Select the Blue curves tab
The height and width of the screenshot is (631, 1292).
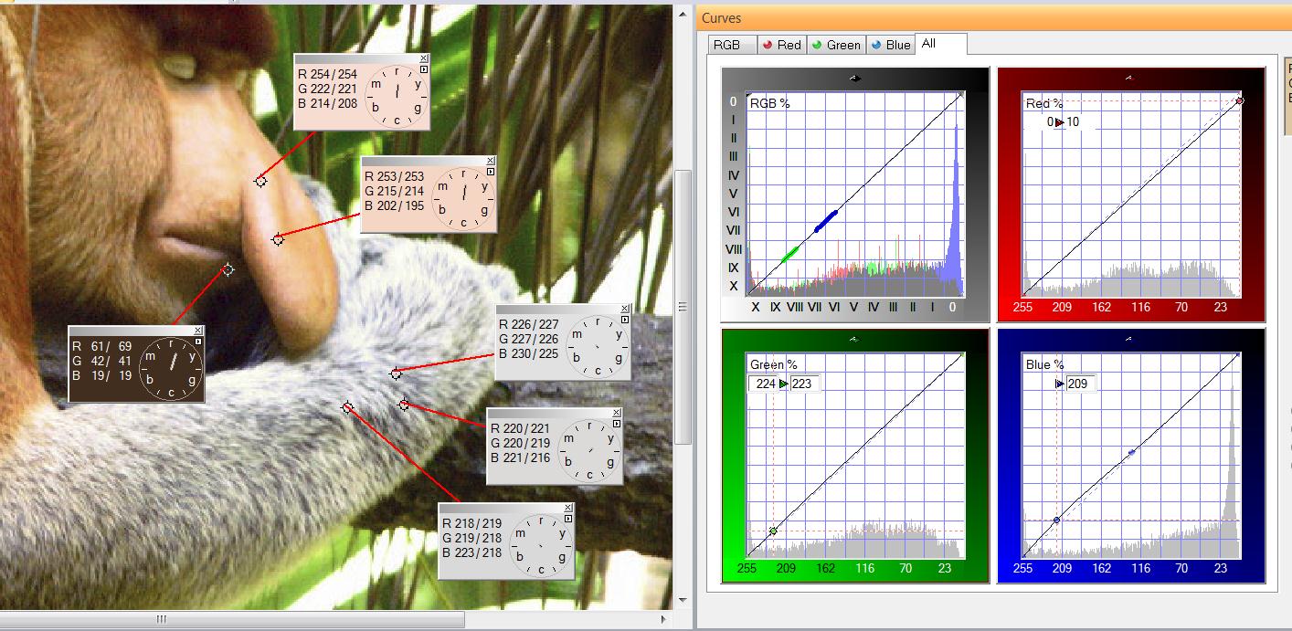890,45
